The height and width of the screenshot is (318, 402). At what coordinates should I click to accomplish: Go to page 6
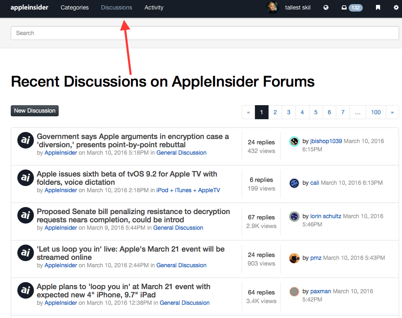point(329,112)
